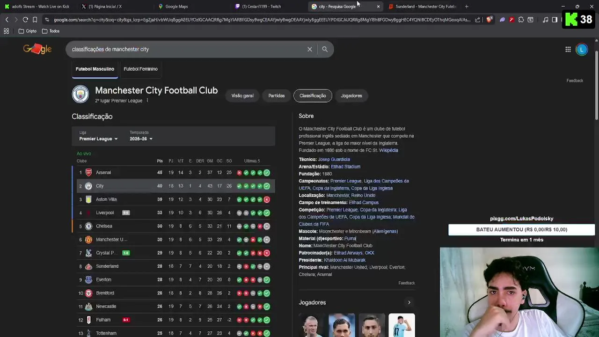Click the Manchester City club crest

click(80, 94)
